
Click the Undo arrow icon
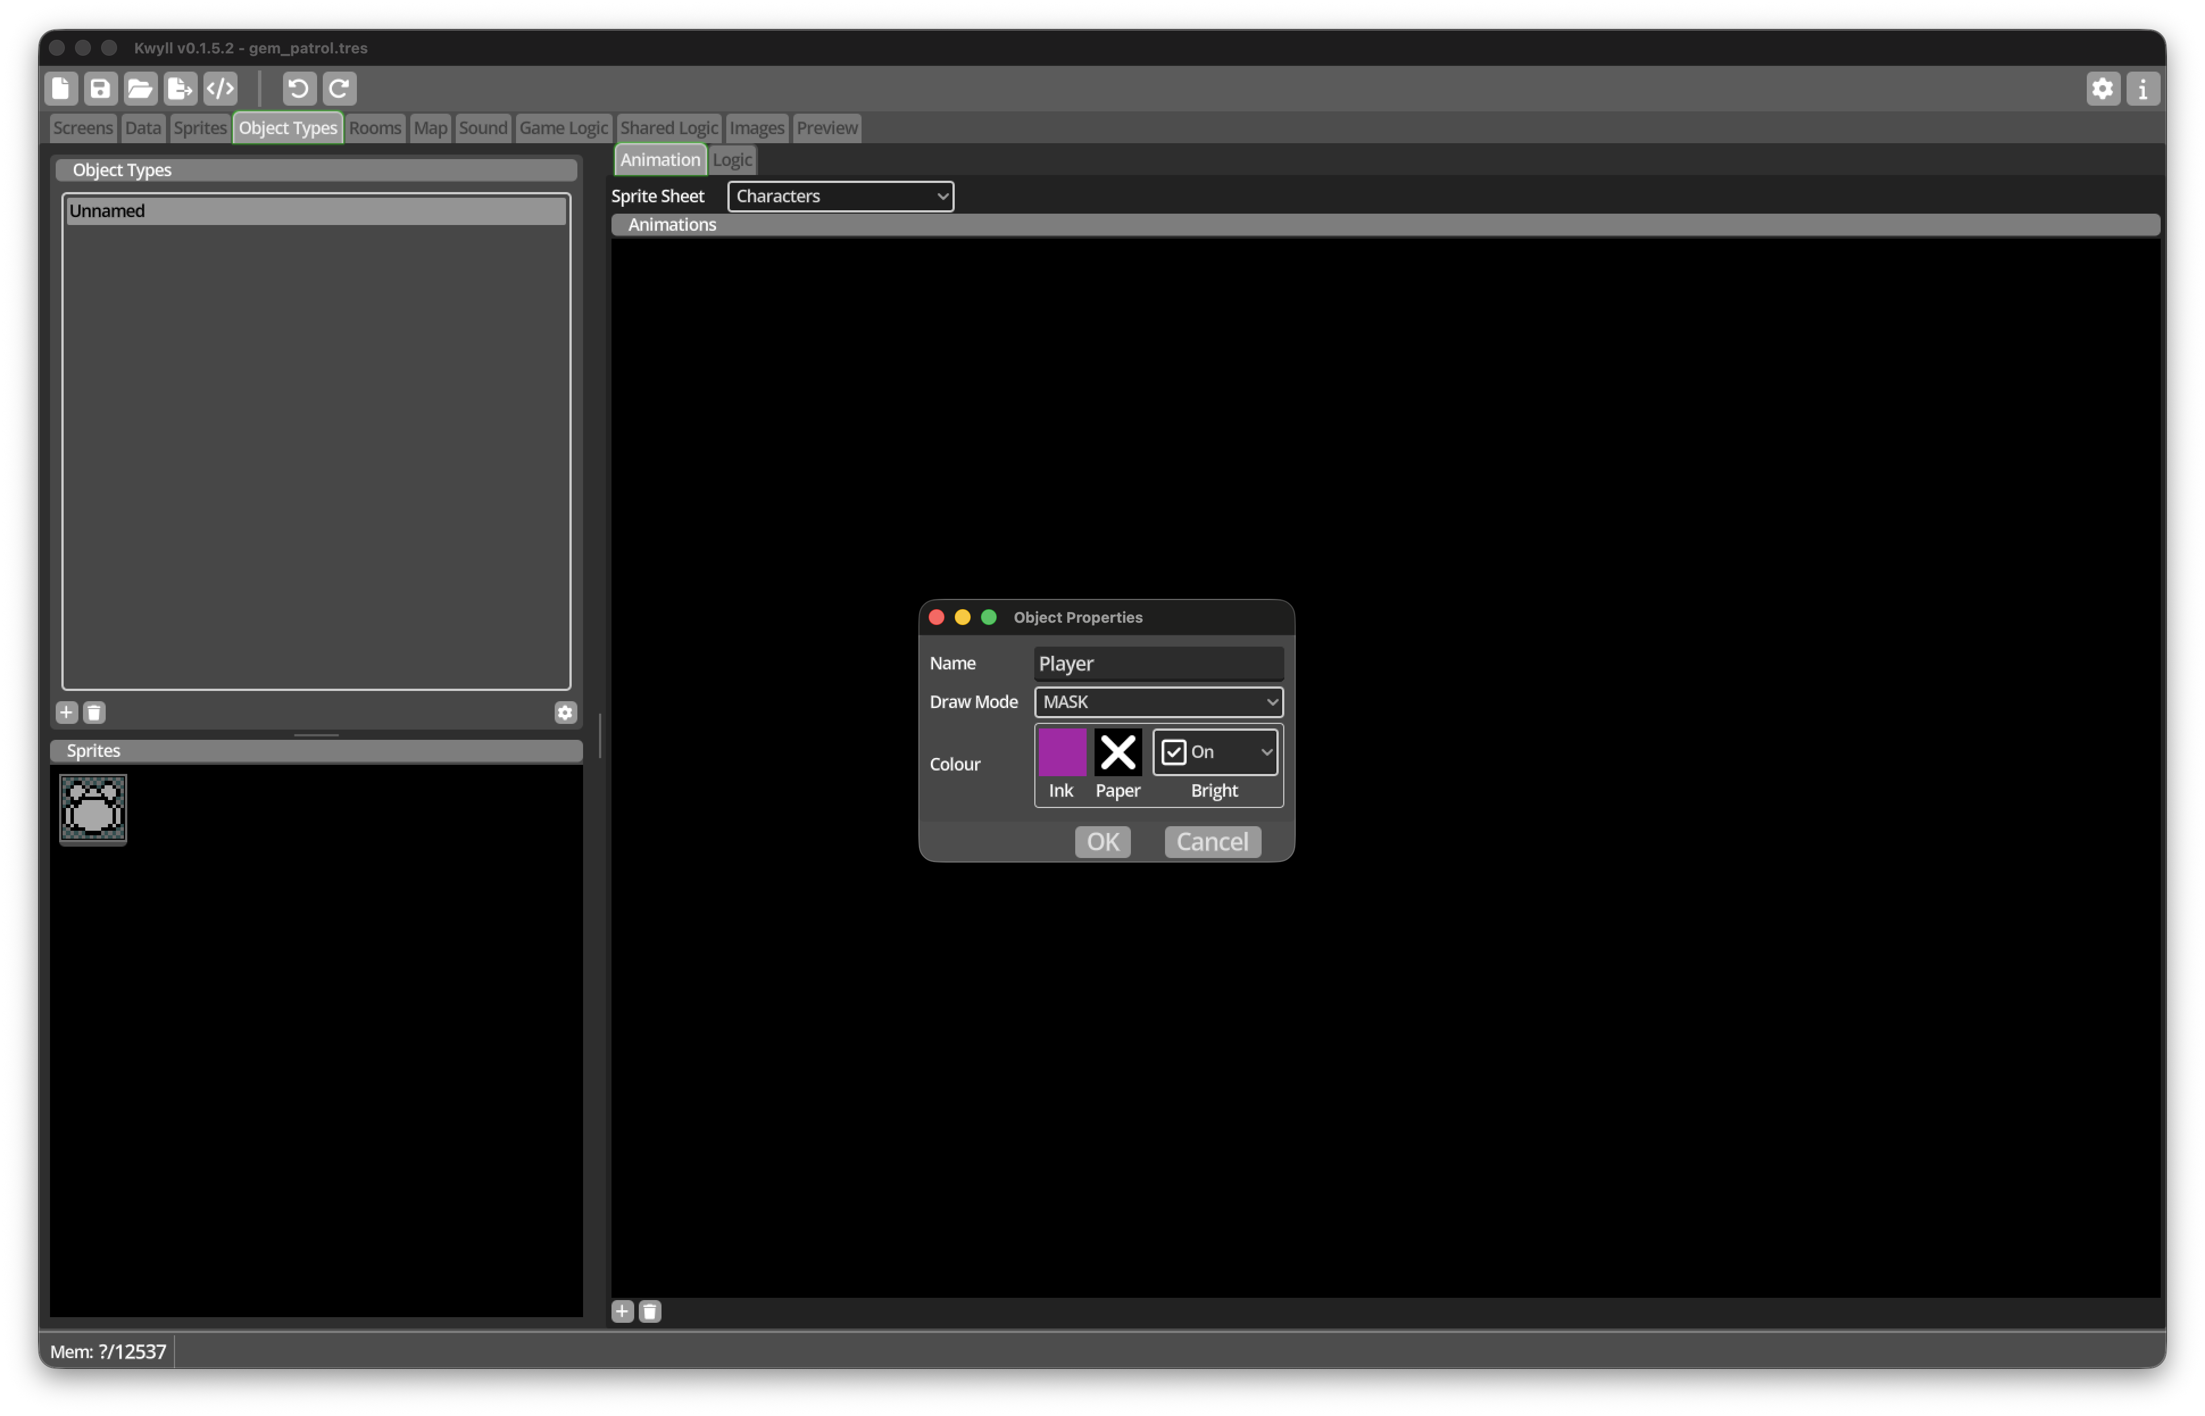pos(299,88)
